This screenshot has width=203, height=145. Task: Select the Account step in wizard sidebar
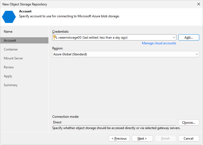pos(24,41)
